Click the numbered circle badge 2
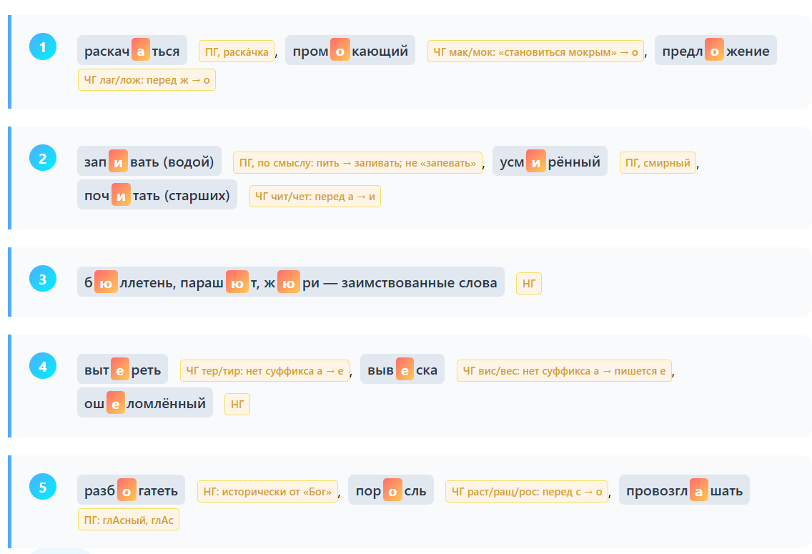812x554 pixels. pyautogui.click(x=43, y=157)
